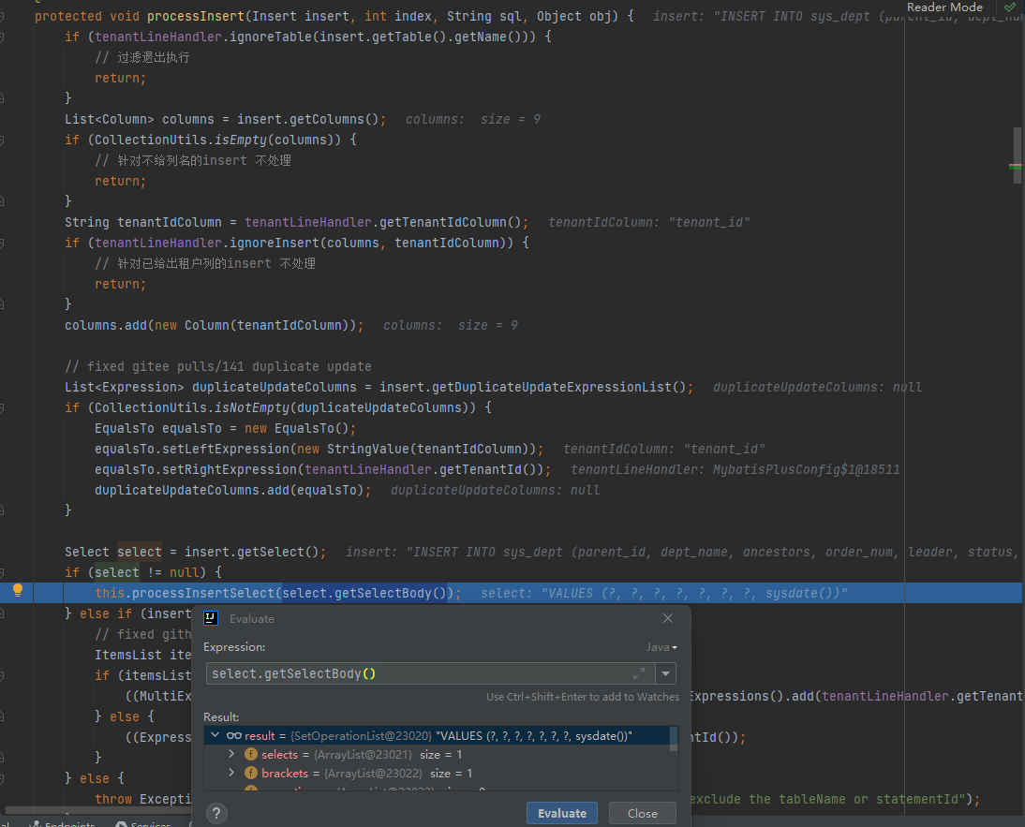This screenshot has width=1025, height=827.
Task: Open the Java language selector dropdown
Action: tap(661, 647)
